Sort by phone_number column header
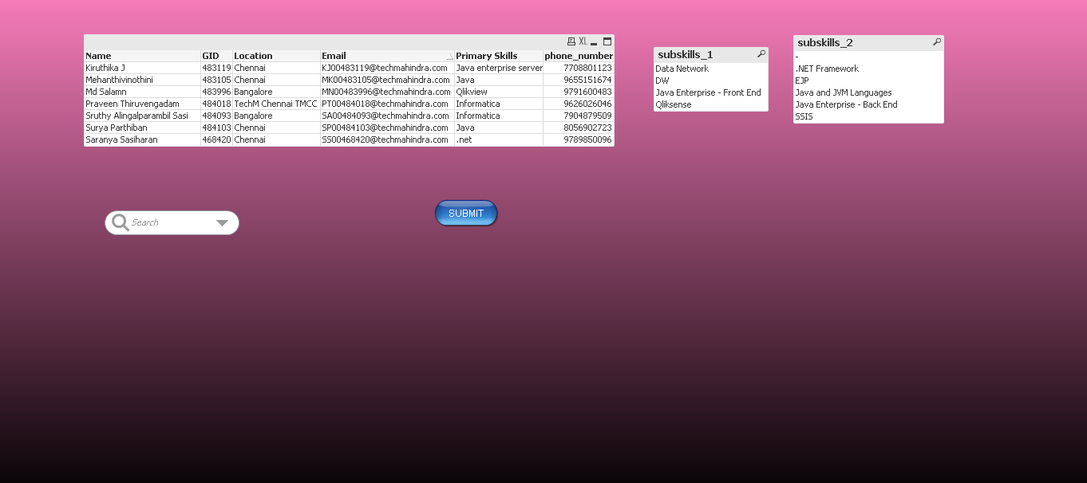 (x=579, y=56)
